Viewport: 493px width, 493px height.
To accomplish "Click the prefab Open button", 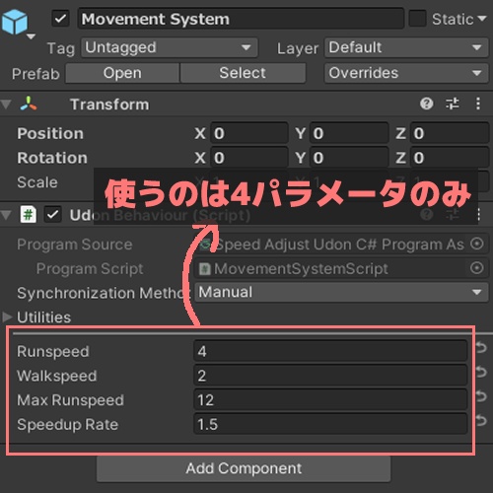I will click(x=122, y=73).
